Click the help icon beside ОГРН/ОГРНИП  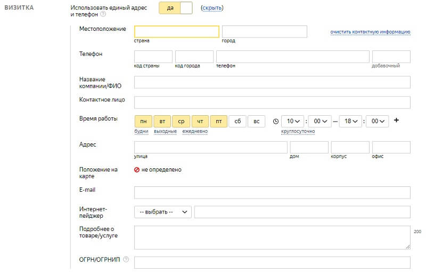pos(126,260)
